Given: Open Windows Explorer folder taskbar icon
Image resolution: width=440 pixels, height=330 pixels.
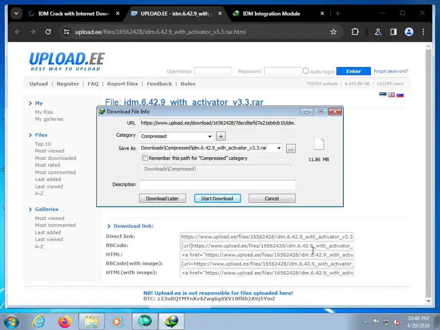Looking at the screenshot, I should pyautogui.click(x=92, y=321).
